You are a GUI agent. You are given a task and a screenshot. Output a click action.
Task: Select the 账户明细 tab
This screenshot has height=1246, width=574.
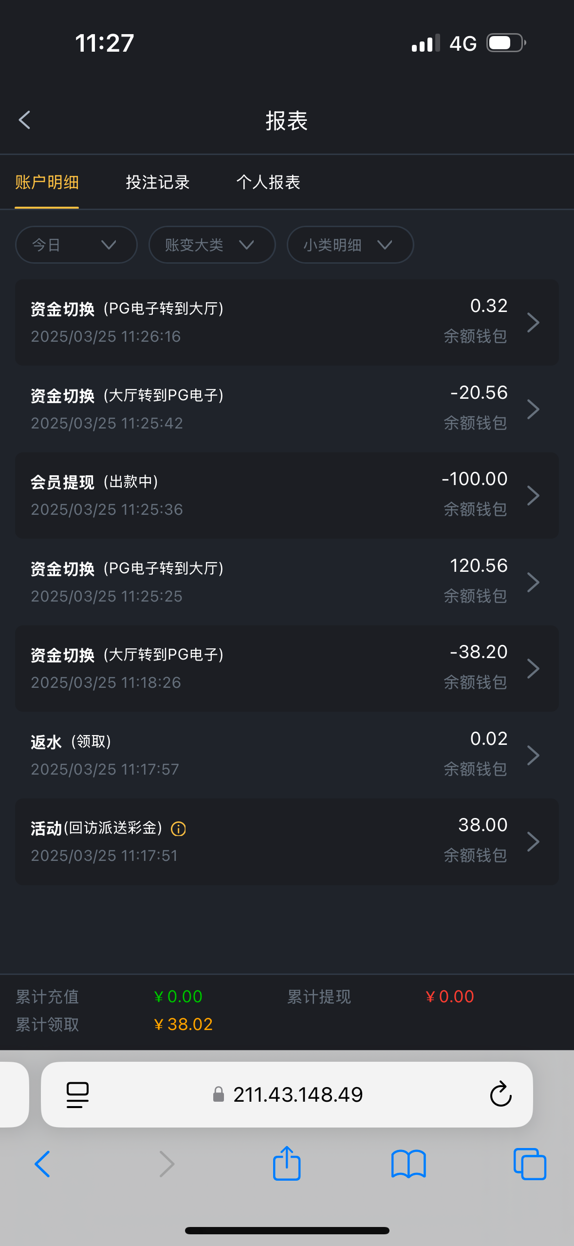[47, 182]
